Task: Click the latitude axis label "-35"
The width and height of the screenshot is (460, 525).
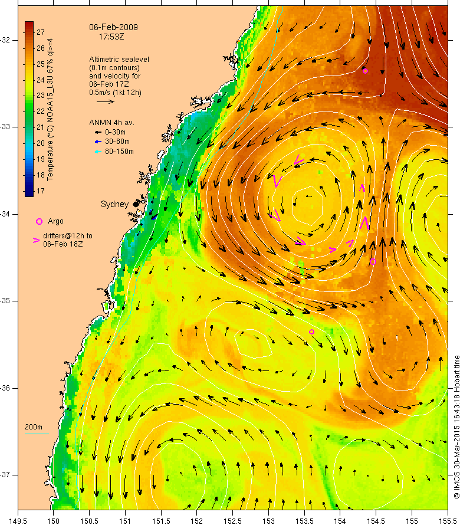Action: [x=5, y=301]
